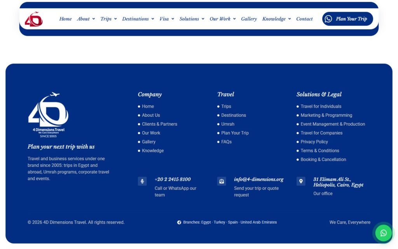Image resolution: width=398 pixels, height=249 pixels.
Task: Select Our Work in the top navigation
Action: pyautogui.click(x=220, y=19)
